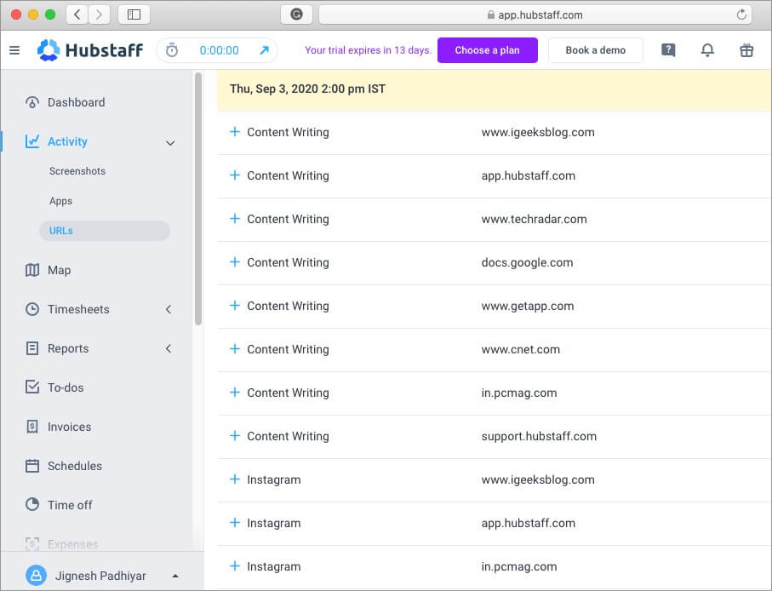
Task: Click www.techradar.com URL text
Action: coord(535,219)
